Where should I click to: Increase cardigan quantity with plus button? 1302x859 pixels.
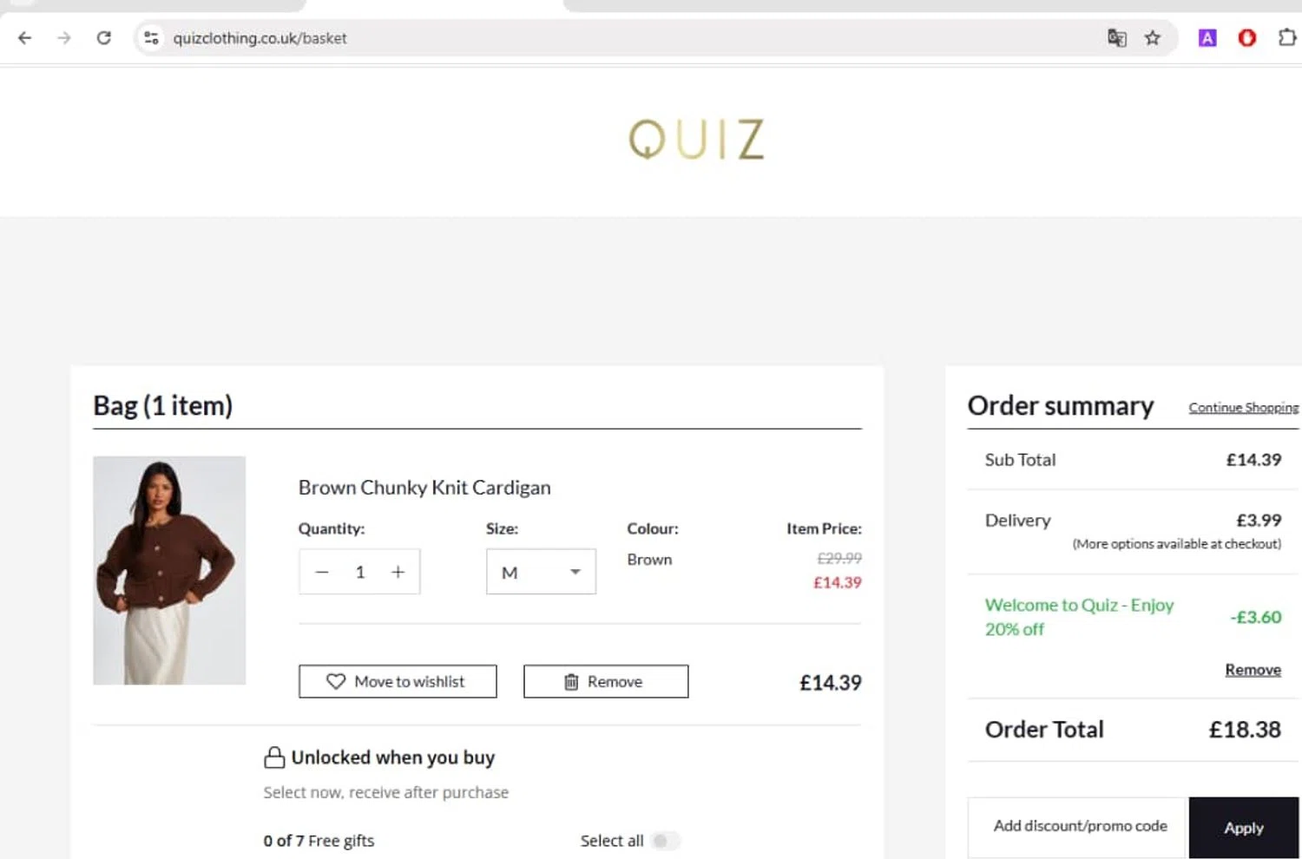click(398, 572)
